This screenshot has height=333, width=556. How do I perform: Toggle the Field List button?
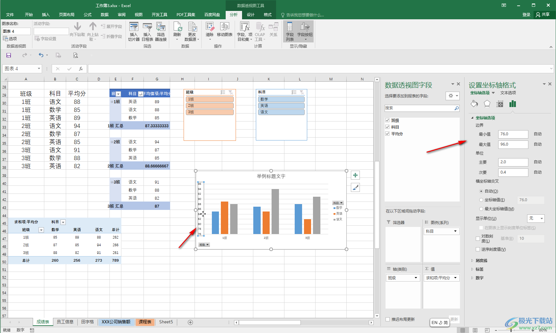pos(290,32)
